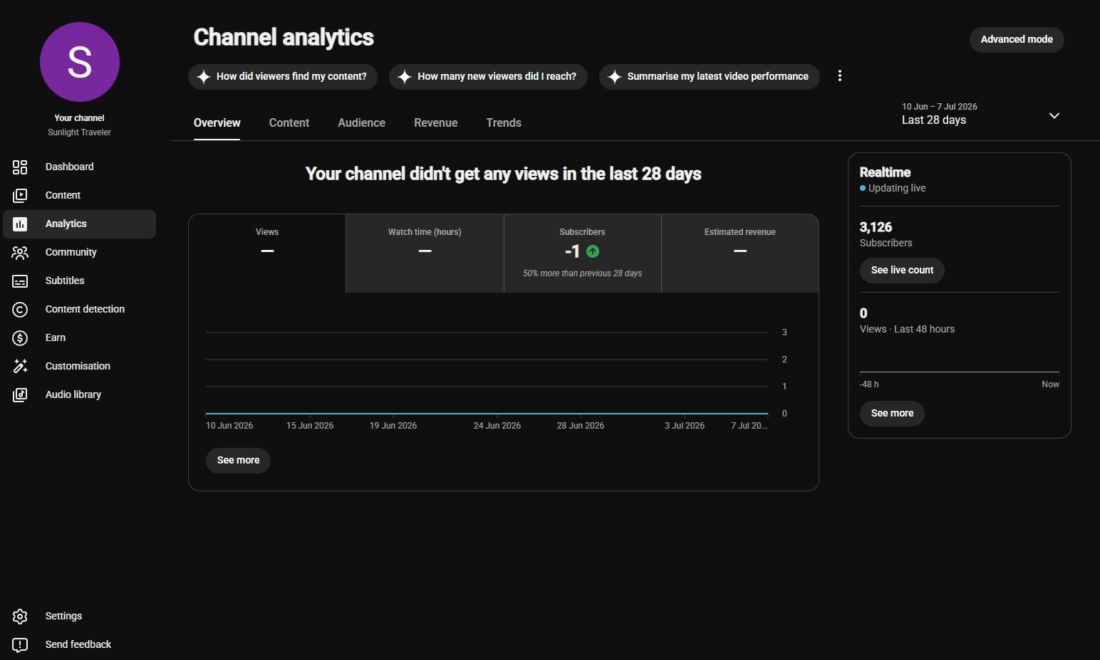Click the Dashboard grid icon
Image resolution: width=1100 pixels, height=660 pixels.
[20, 167]
